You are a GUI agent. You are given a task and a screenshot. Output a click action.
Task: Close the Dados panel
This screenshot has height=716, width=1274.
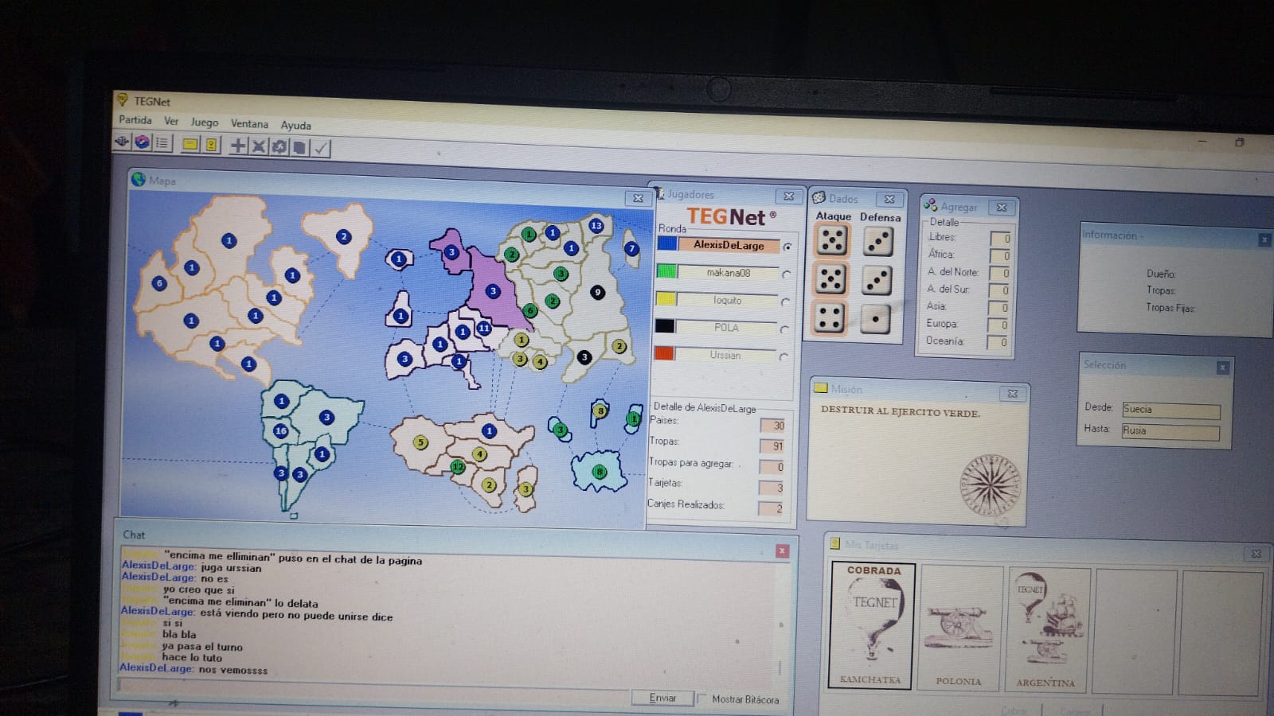[x=889, y=199]
